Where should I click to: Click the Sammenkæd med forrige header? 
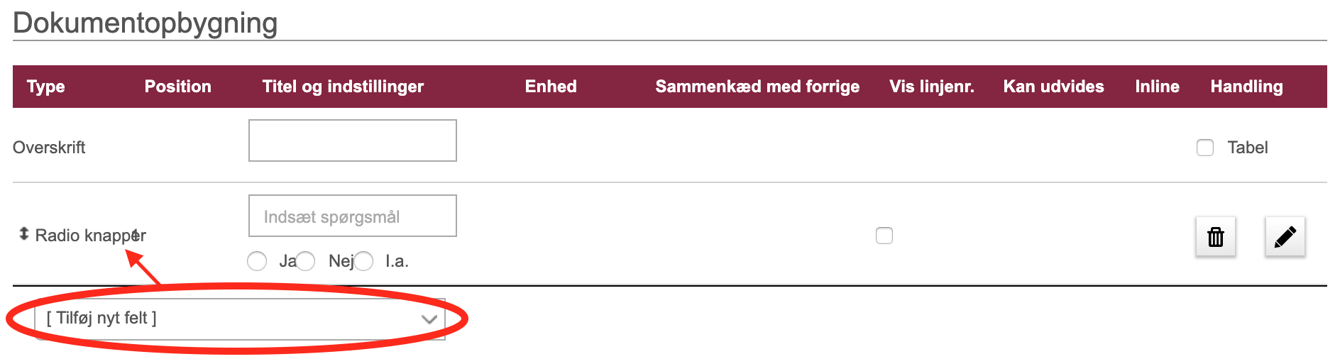pos(757,87)
